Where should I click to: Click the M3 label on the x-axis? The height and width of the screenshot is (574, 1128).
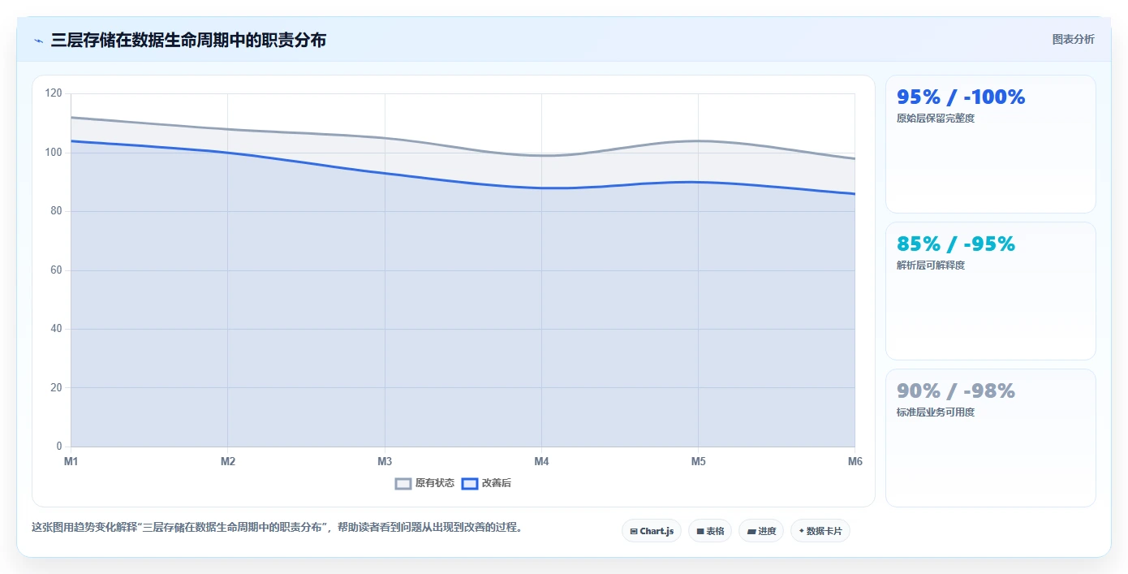[x=385, y=461]
